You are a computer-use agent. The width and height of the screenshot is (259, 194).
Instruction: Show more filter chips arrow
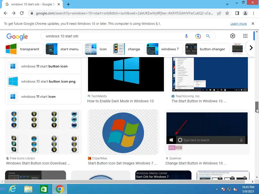[x=251, y=48]
